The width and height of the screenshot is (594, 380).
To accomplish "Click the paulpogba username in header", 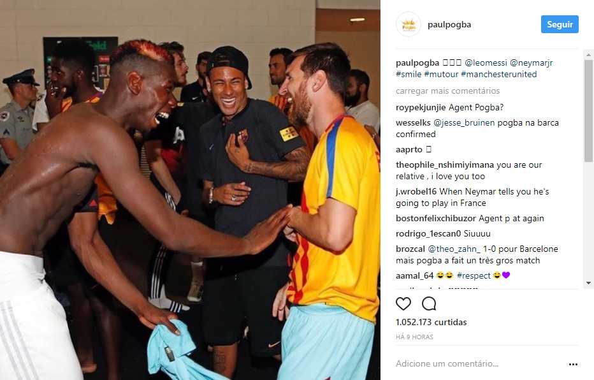I will point(449,25).
